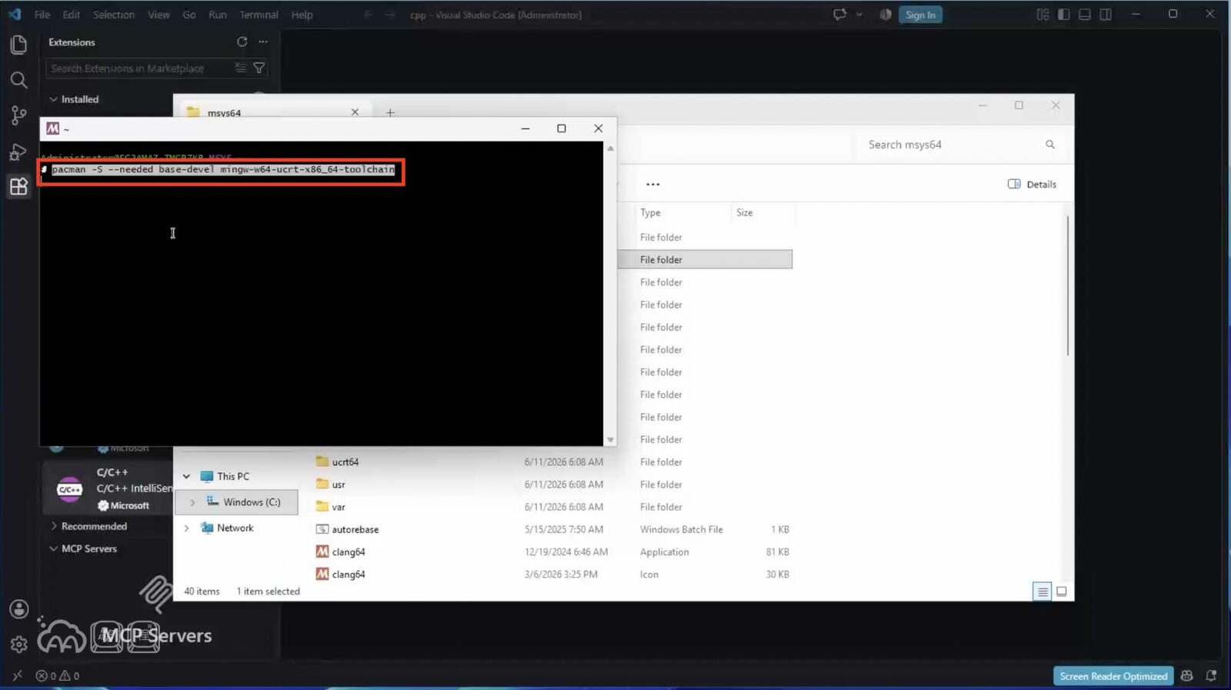
Task: Switch File Explorer to large icons view
Action: (1062, 592)
